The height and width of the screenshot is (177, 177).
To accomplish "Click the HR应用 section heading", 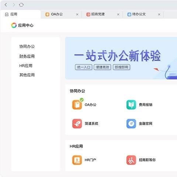I will pyautogui.click(x=76, y=146).
